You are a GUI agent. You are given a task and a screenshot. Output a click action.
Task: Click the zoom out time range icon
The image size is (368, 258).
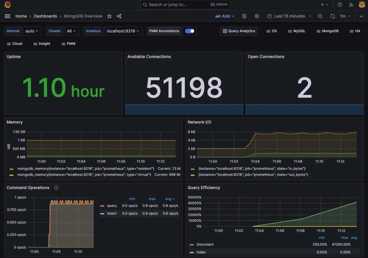pos(320,16)
